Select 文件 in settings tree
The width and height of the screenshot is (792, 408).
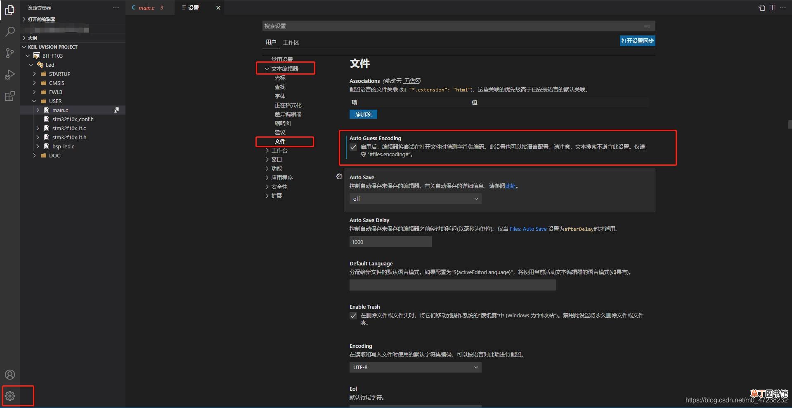pyautogui.click(x=280, y=141)
